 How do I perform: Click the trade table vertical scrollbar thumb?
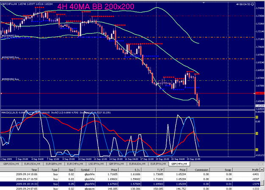(262, 182)
